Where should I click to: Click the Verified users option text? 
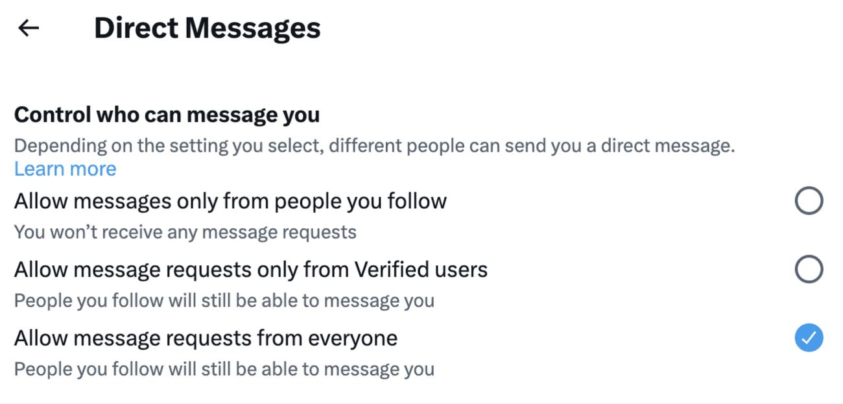250,269
